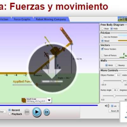
Task: Click the crate on the ramp
Action: pyautogui.click(x=55, y=51)
